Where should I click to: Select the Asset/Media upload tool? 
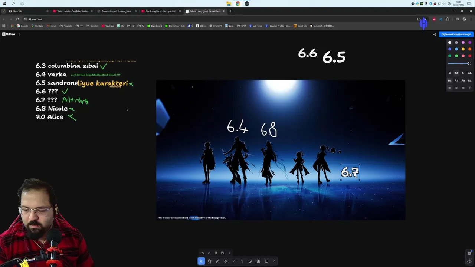tap(258, 261)
